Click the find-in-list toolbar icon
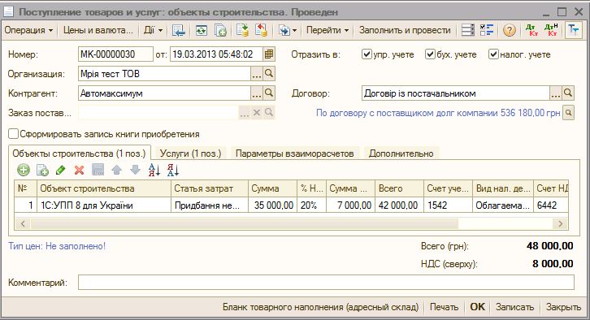 pyautogui.click(x=178, y=30)
